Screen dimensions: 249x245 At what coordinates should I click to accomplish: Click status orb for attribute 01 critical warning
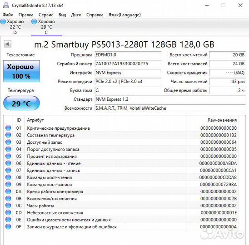click(8, 128)
